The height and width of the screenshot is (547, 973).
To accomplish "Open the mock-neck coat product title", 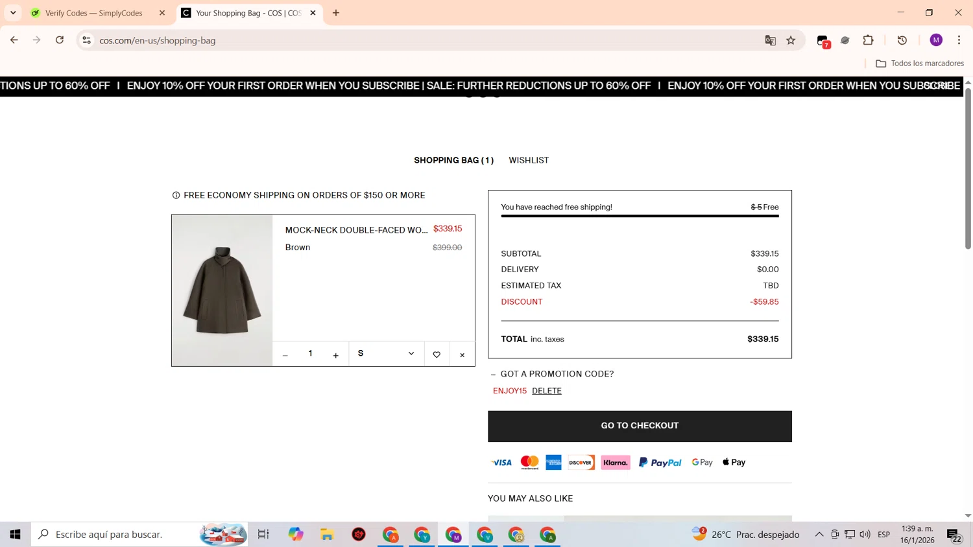I will (356, 230).
